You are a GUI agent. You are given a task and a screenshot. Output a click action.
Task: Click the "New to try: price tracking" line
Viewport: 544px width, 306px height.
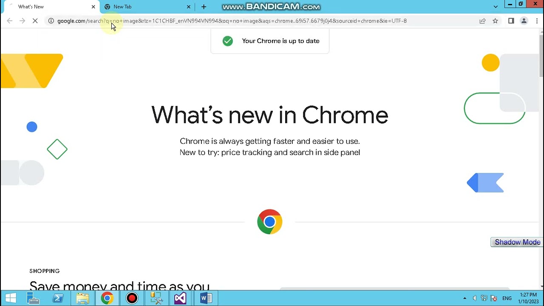(270, 152)
